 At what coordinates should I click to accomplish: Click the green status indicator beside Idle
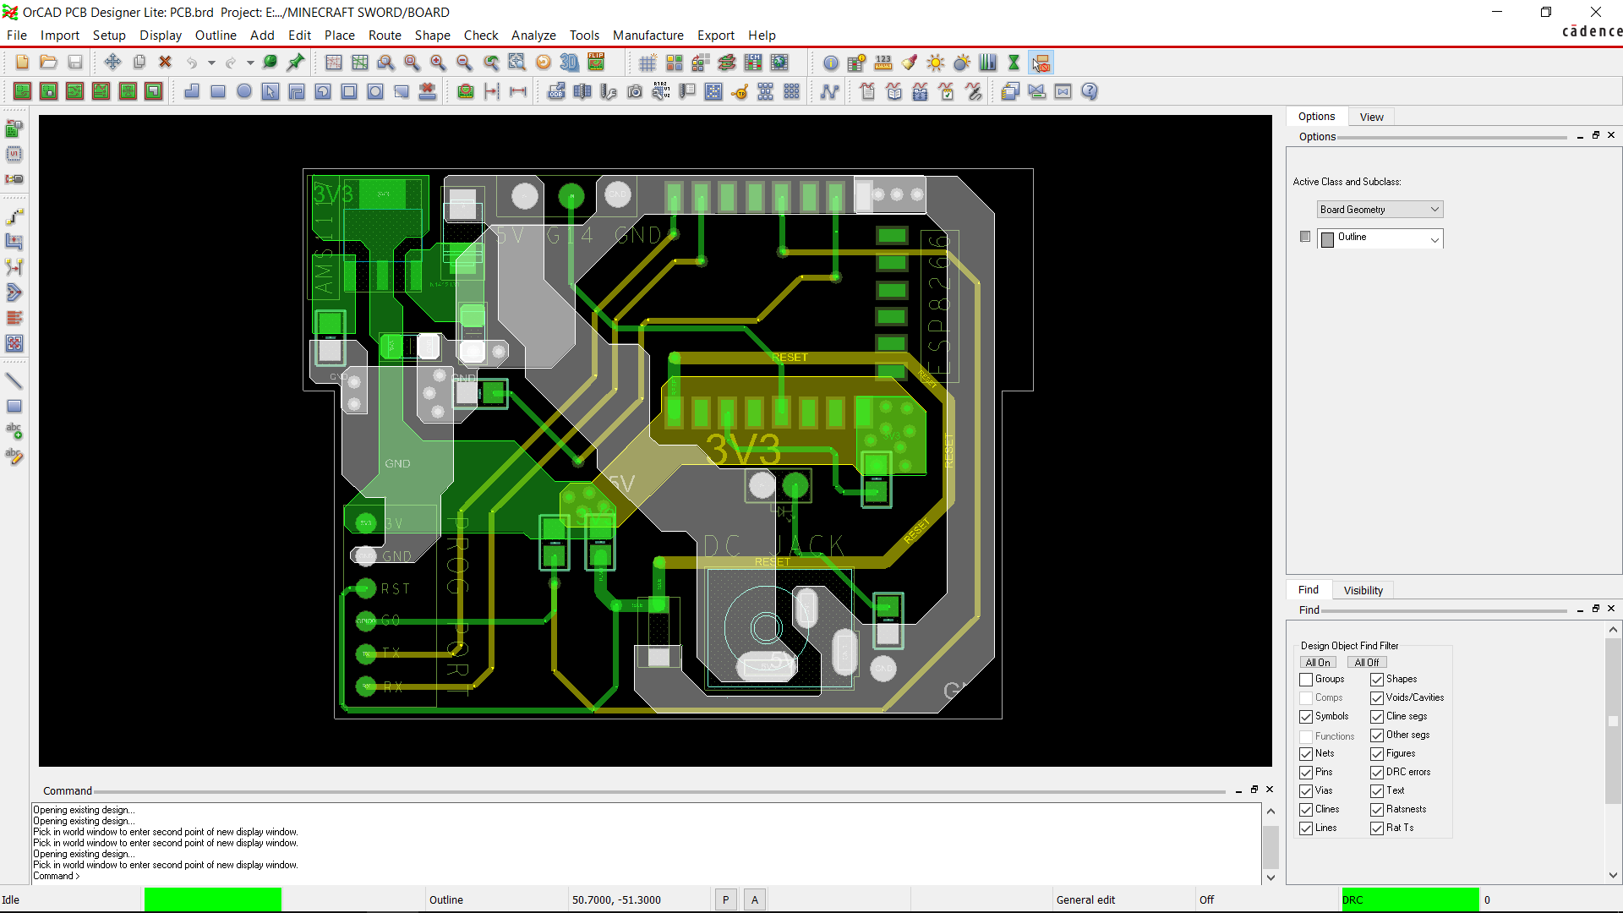point(213,900)
